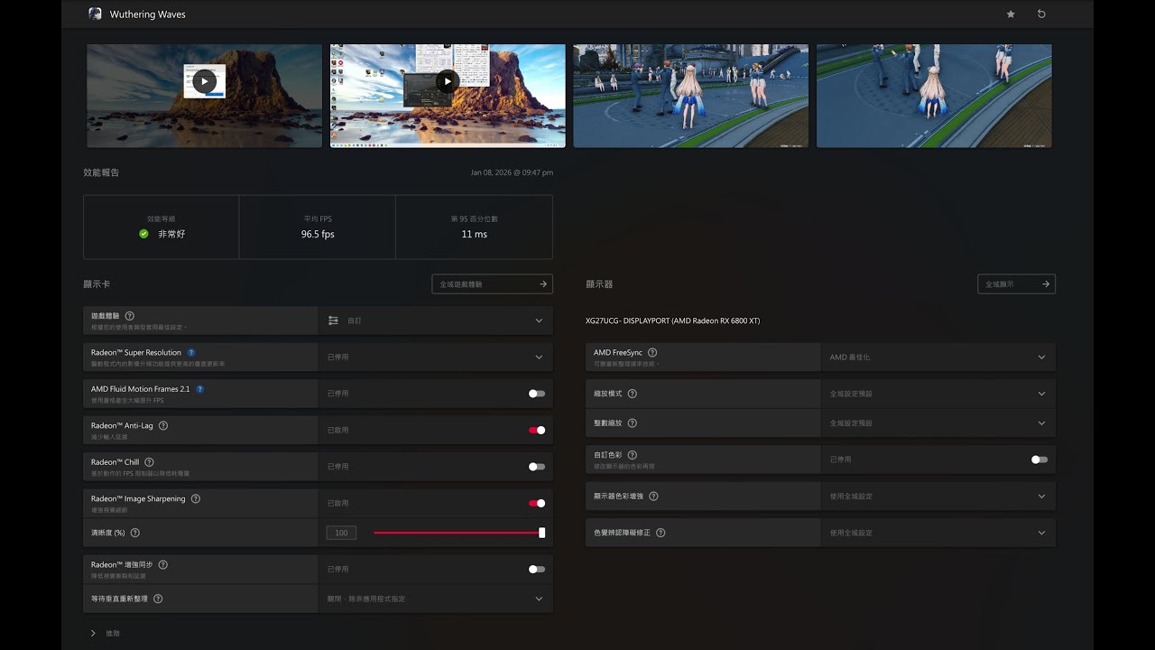This screenshot has width=1155, height=650.
Task: Open info icon beside Radeon Super Resolution
Action: point(191,352)
